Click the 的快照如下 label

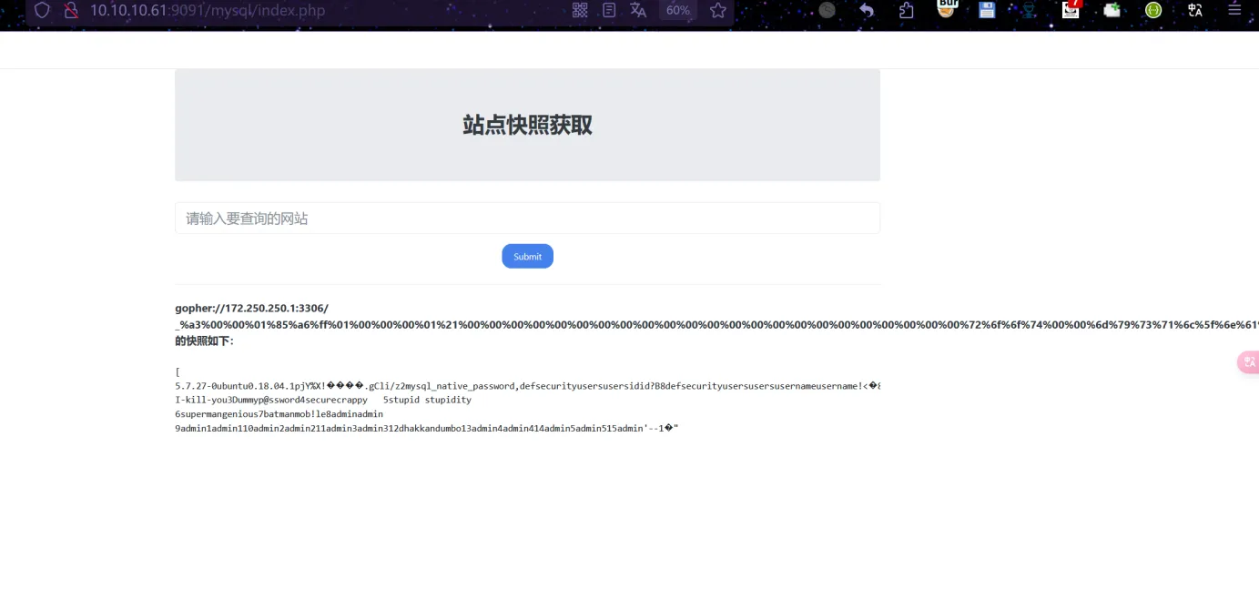pos(204,341)
